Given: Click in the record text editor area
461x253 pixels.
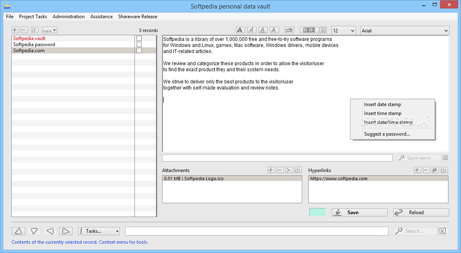Looking at the screenshot, I should click(x=306, y=94).
